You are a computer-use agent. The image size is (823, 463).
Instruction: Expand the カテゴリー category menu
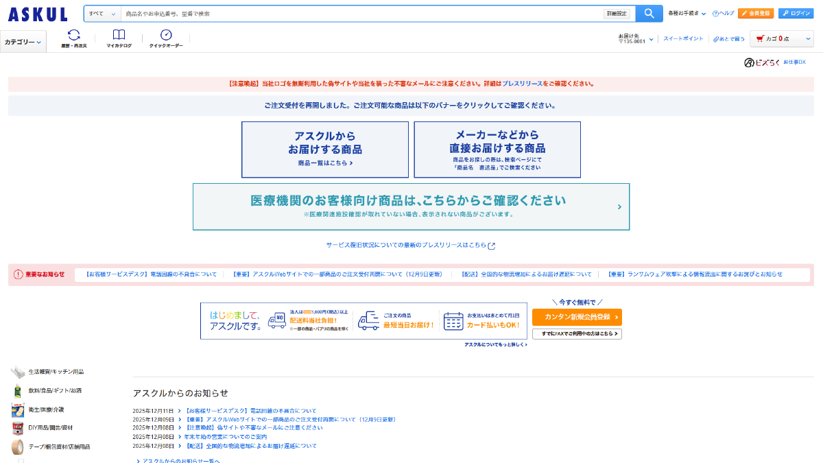point(23,42)
